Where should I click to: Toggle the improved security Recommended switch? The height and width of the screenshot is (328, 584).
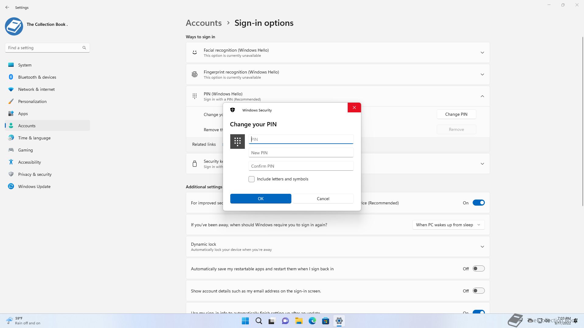[478, 203]
